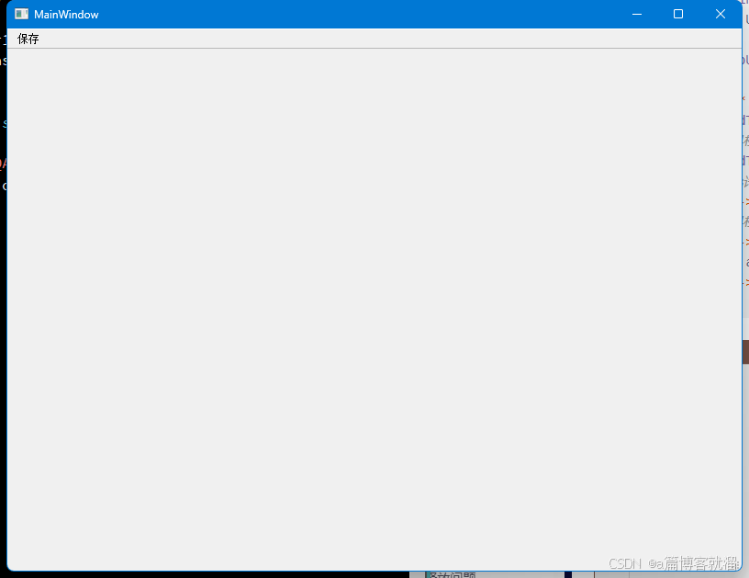Minimize the MainWindow window
This screenshot has width=749, height=578.
click(x=637, y=15)
